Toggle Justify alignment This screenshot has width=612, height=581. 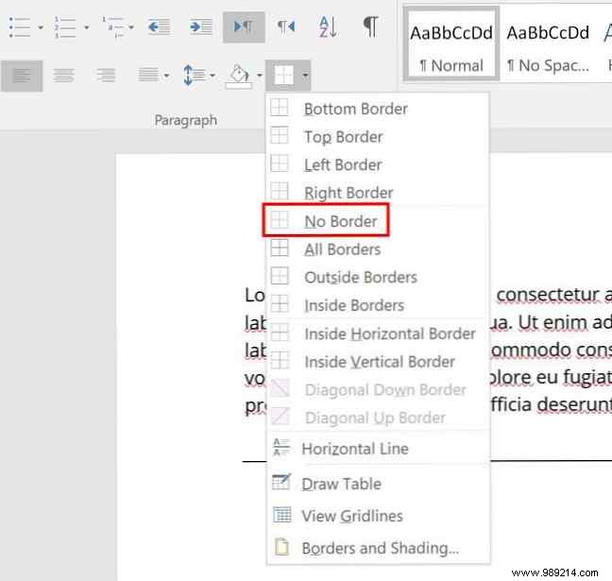point(148,75)
